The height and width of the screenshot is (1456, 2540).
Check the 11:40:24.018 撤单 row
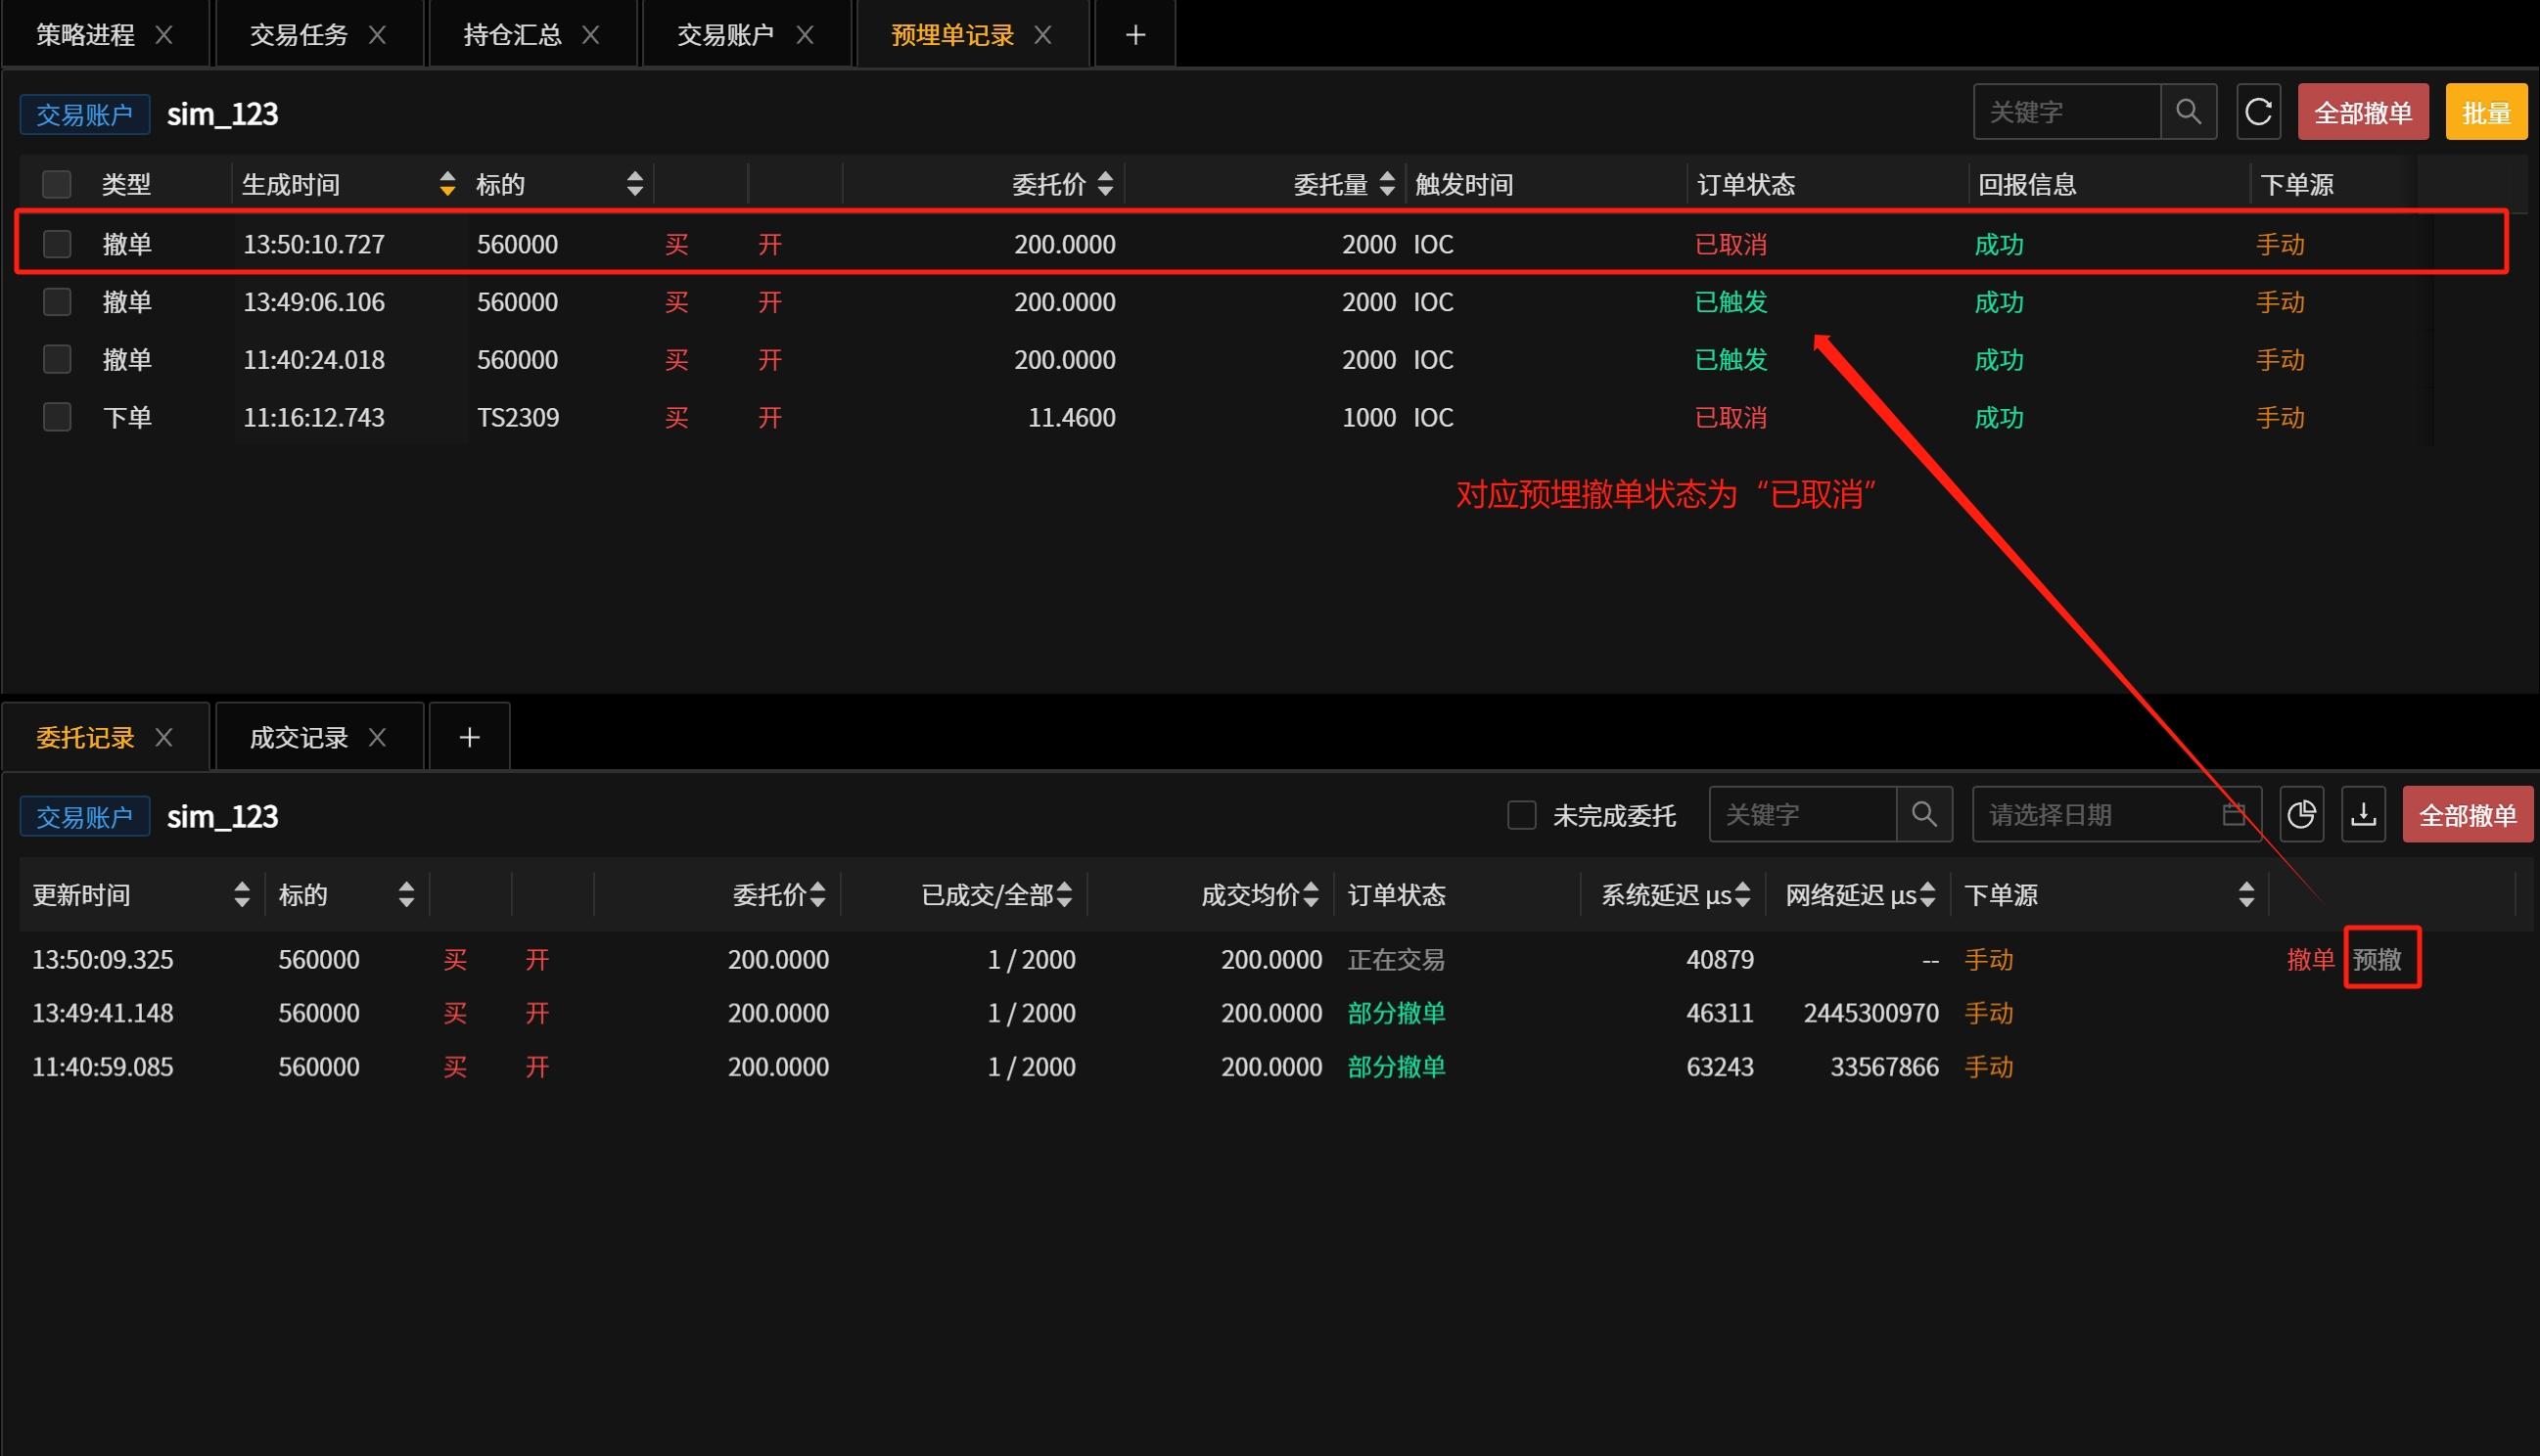point(57,359)
